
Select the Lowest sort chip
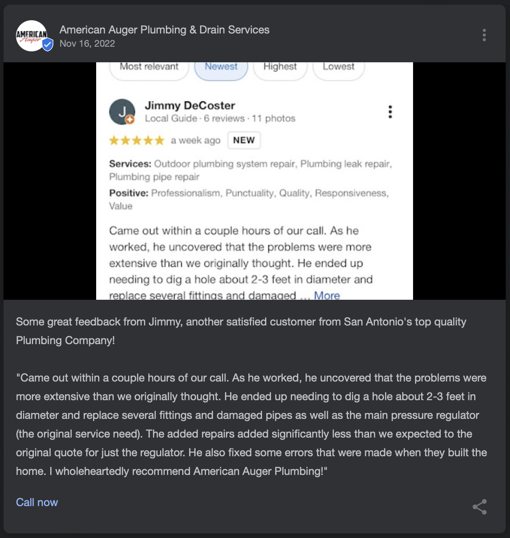point(338,68)
